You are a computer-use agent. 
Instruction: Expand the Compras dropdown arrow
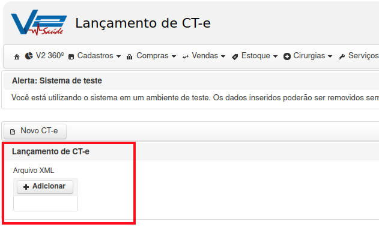pyautogui.click(x=174, y=56)
